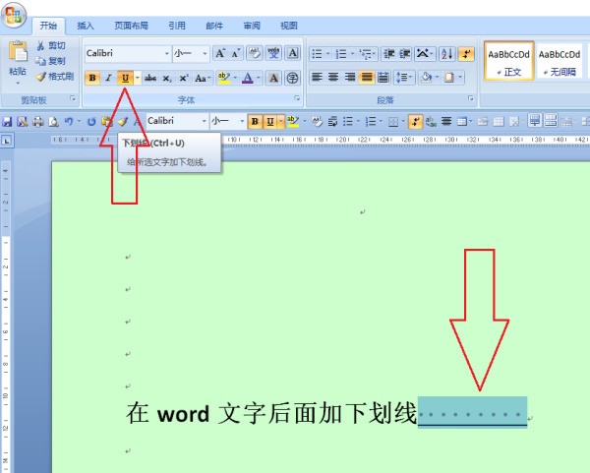
Task: Click the center-lines icon in quick toolbar
Action: pos(446,121)
